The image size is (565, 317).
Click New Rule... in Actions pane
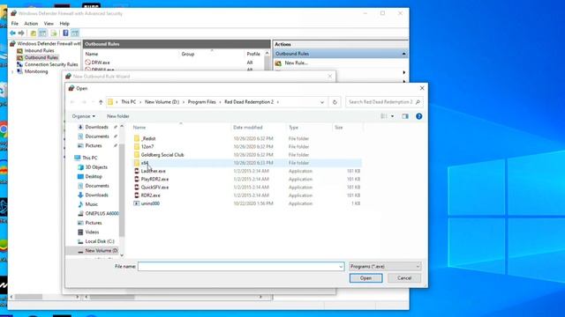[297, 63]
